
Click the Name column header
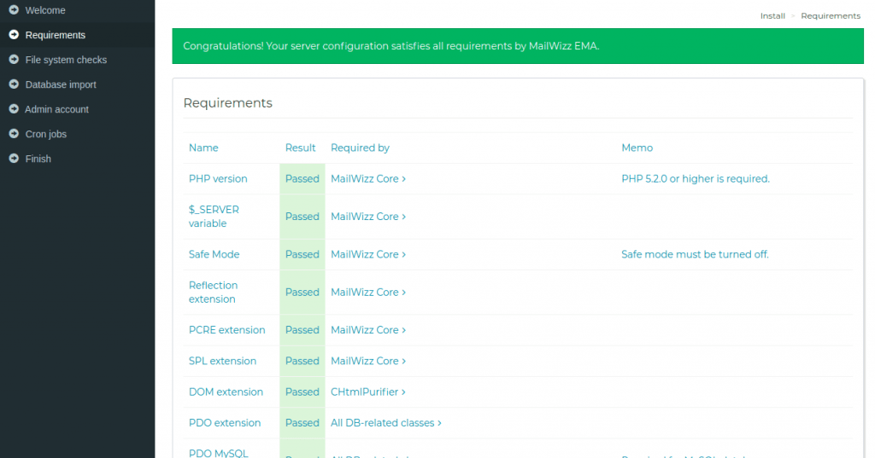tap(203, 148)
